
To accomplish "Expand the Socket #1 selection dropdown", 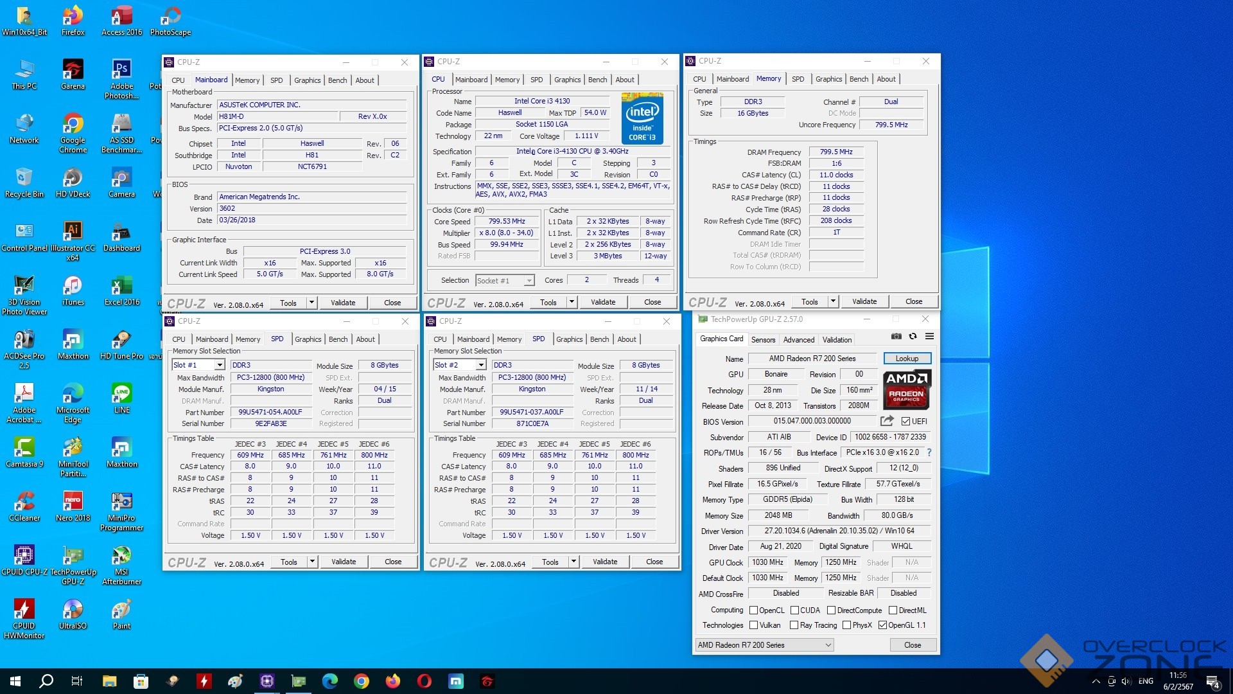I will pos(529,281).
